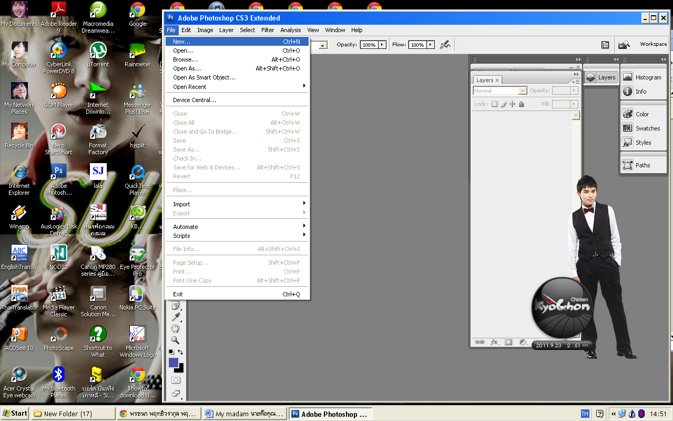Select the PhotoScape desktop shortcut
The height and width of the screenshot is (421, 673).
click(59, 338)
